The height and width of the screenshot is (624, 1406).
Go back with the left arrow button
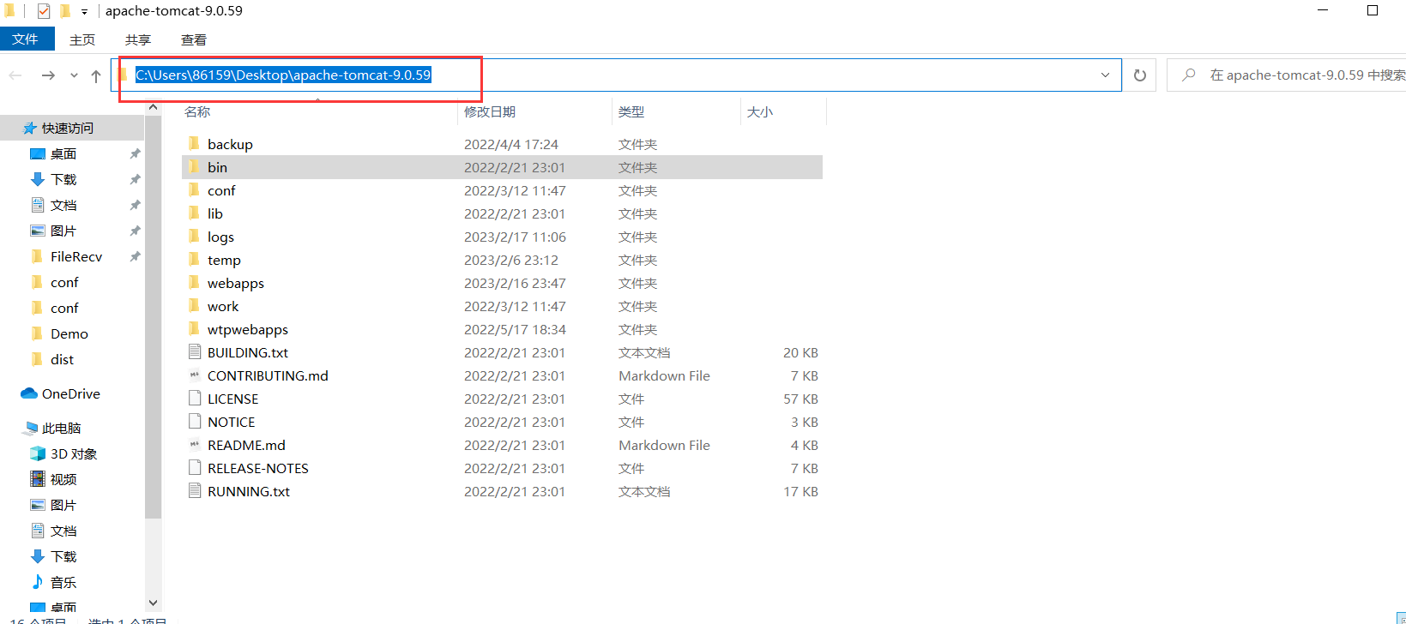[x=15, y=75]
